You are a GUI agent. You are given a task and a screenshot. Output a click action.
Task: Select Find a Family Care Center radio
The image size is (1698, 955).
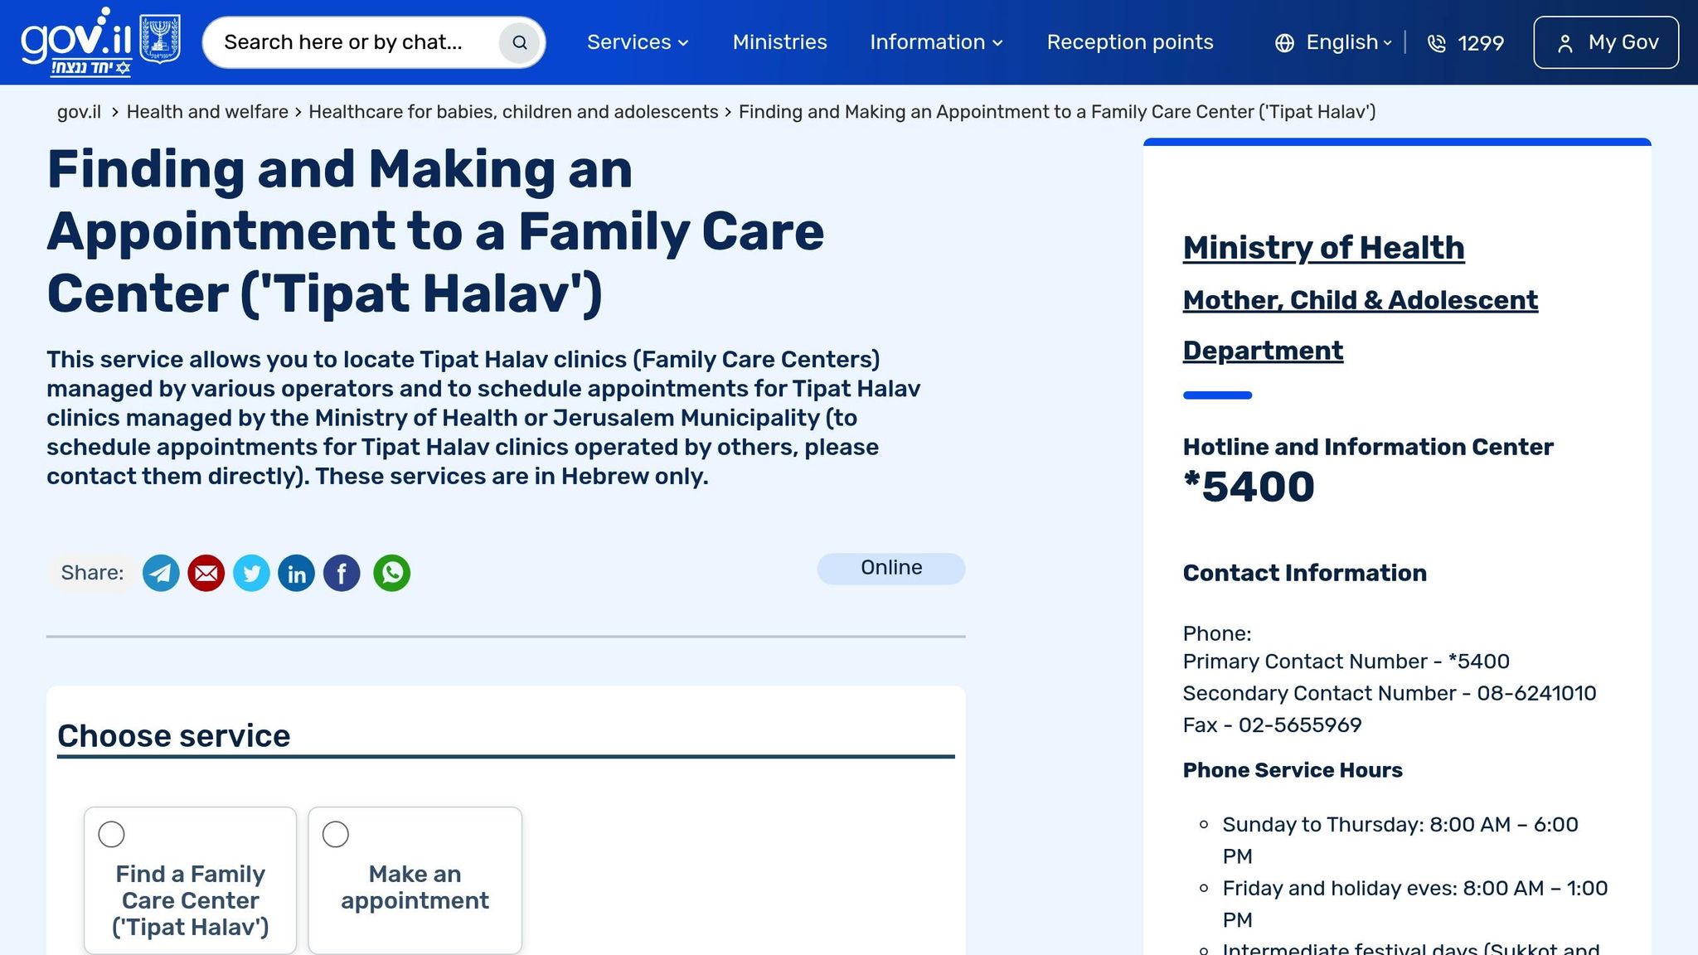point(112,834)
